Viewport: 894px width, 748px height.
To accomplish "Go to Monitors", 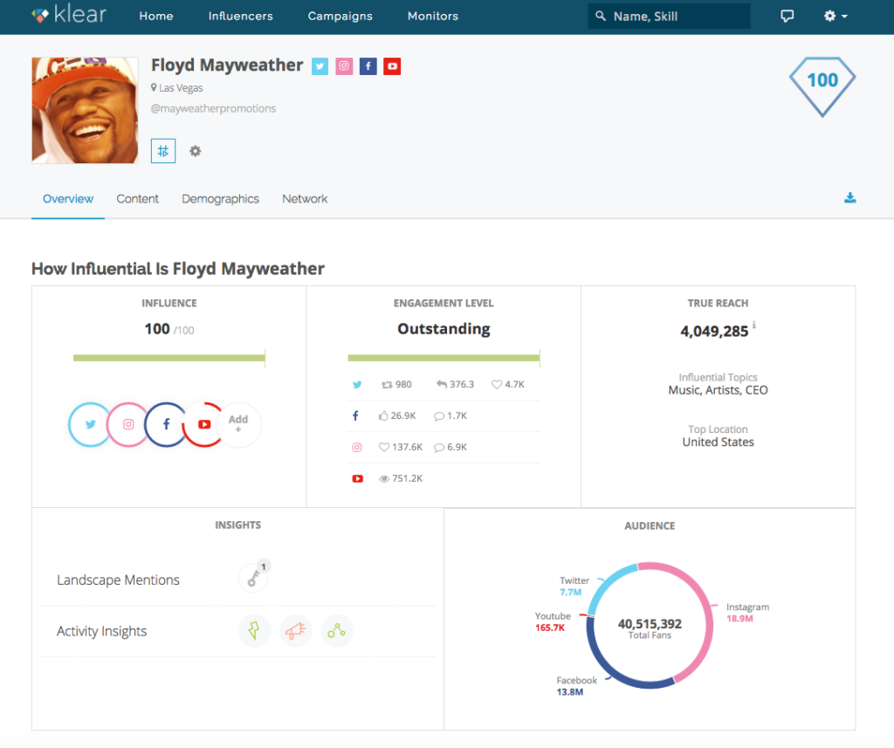I will click(x=433, y=16).
